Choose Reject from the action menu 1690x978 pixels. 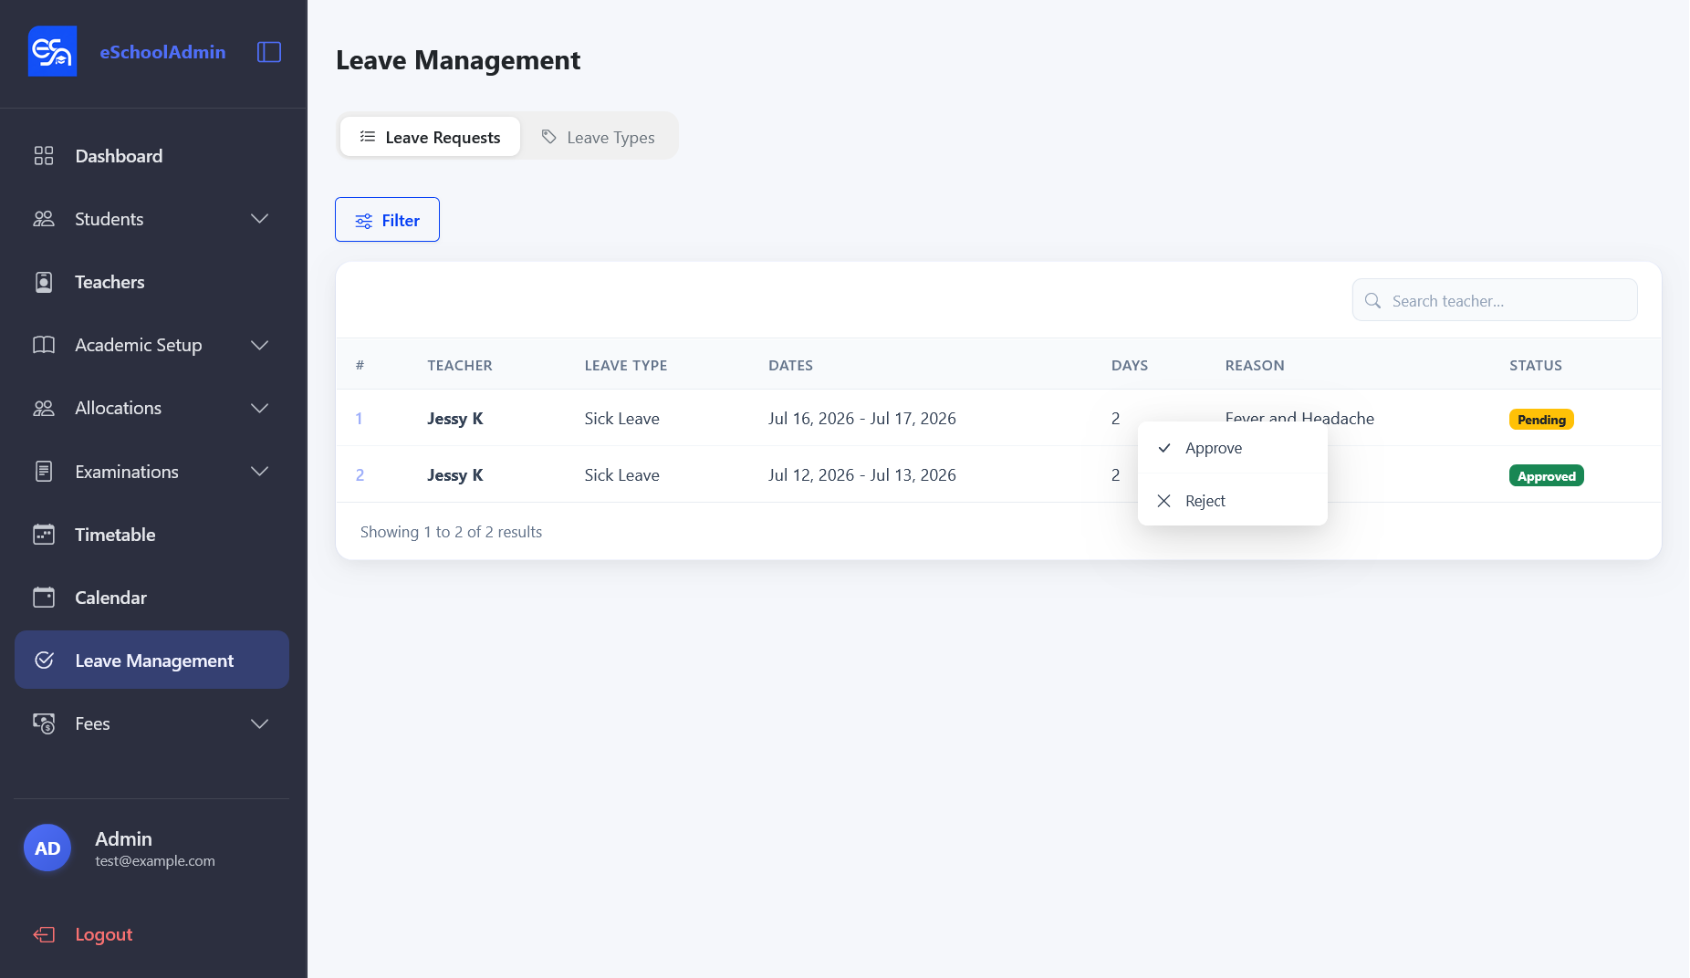coord(1232,501)
